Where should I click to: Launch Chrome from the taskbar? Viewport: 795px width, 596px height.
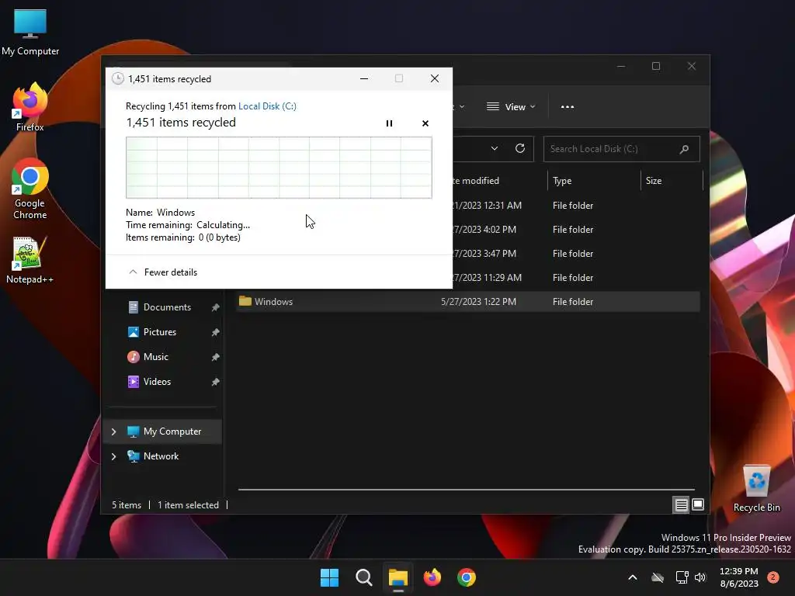(x=467, y=577)
